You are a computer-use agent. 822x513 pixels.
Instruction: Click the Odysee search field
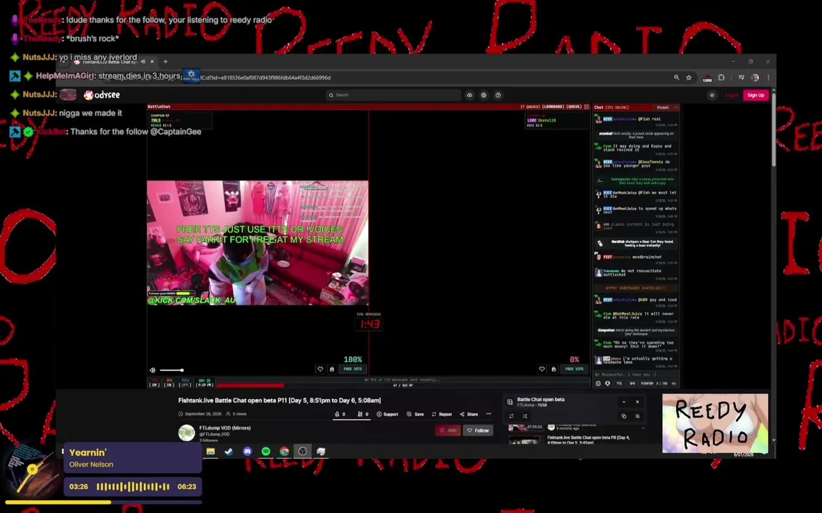click(393, 95)
